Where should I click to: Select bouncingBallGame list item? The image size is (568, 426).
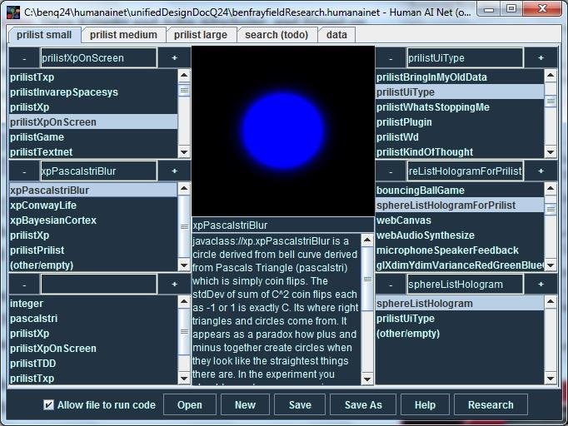[460, 191]
